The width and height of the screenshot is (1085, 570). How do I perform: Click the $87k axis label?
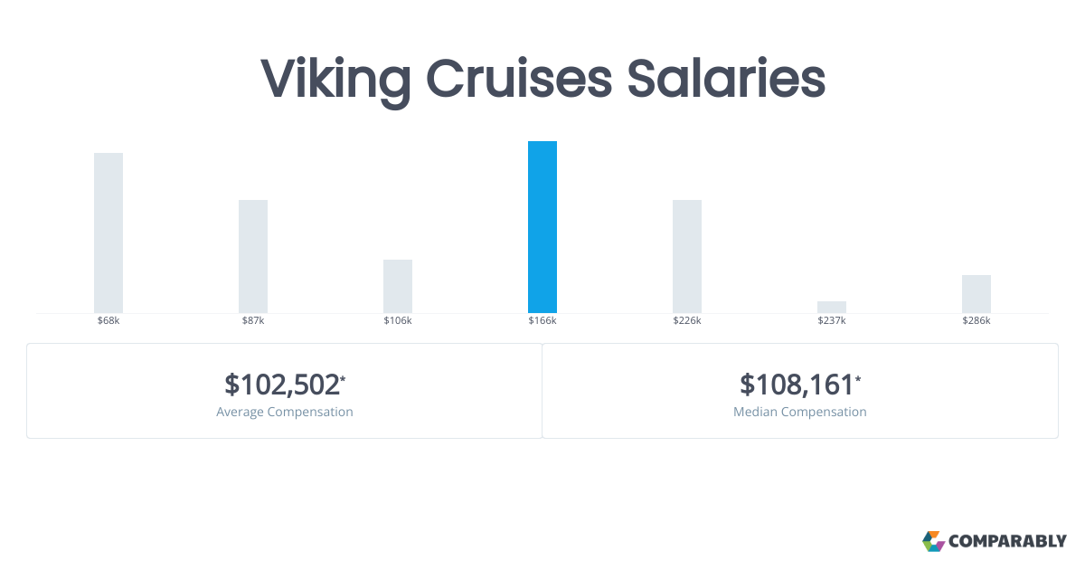point(253,321)
